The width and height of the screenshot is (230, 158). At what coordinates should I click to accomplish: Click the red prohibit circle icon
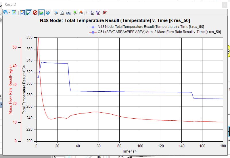click(x=35, y=13)
